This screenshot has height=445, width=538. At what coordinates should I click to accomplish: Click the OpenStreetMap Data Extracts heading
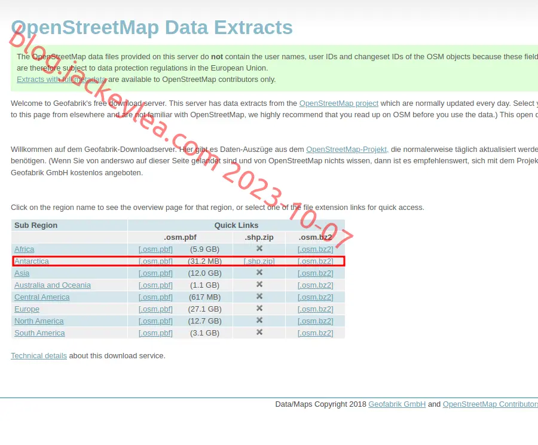(x=152, y=28)
